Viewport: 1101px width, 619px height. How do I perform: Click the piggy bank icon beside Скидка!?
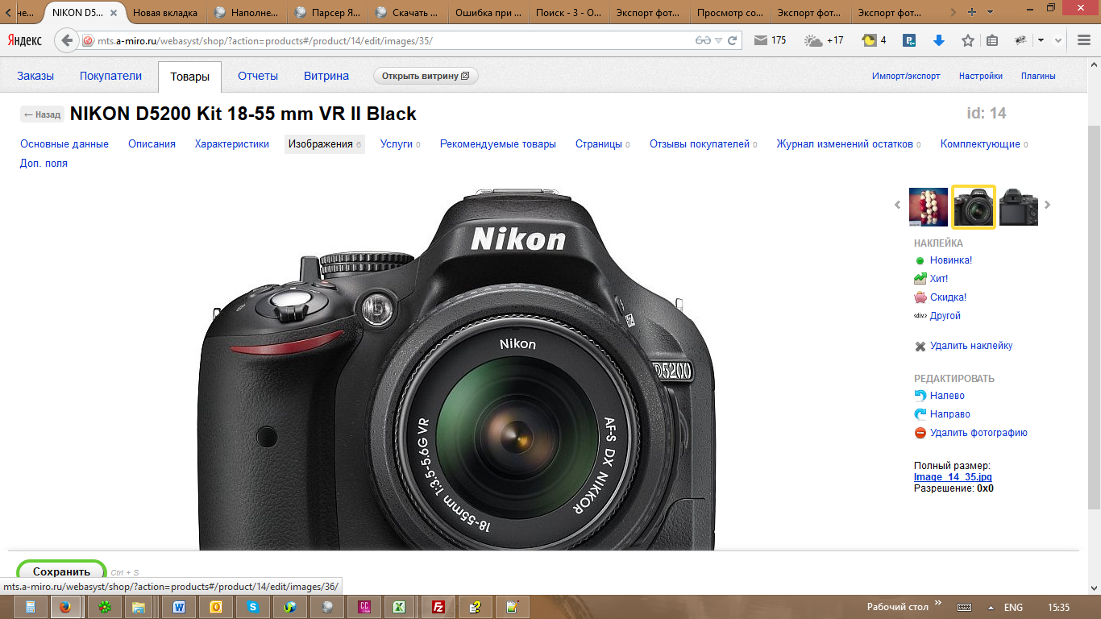920,297
